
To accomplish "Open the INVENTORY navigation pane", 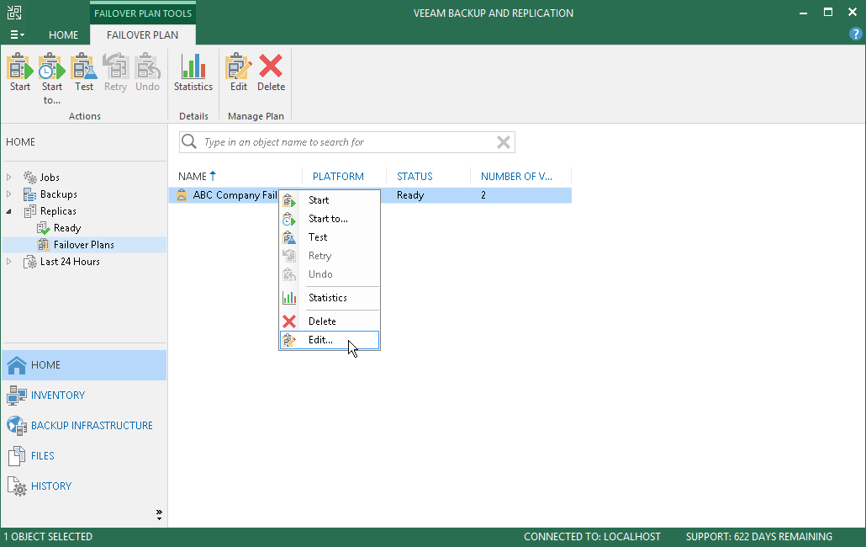I will pos(84,395).
